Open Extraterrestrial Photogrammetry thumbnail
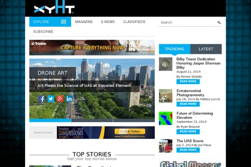 [166, 96]
